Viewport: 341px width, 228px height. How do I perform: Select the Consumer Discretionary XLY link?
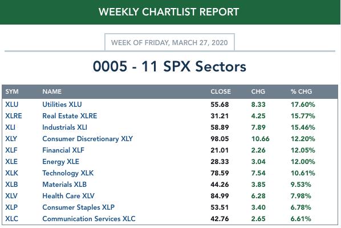point(87,139)
